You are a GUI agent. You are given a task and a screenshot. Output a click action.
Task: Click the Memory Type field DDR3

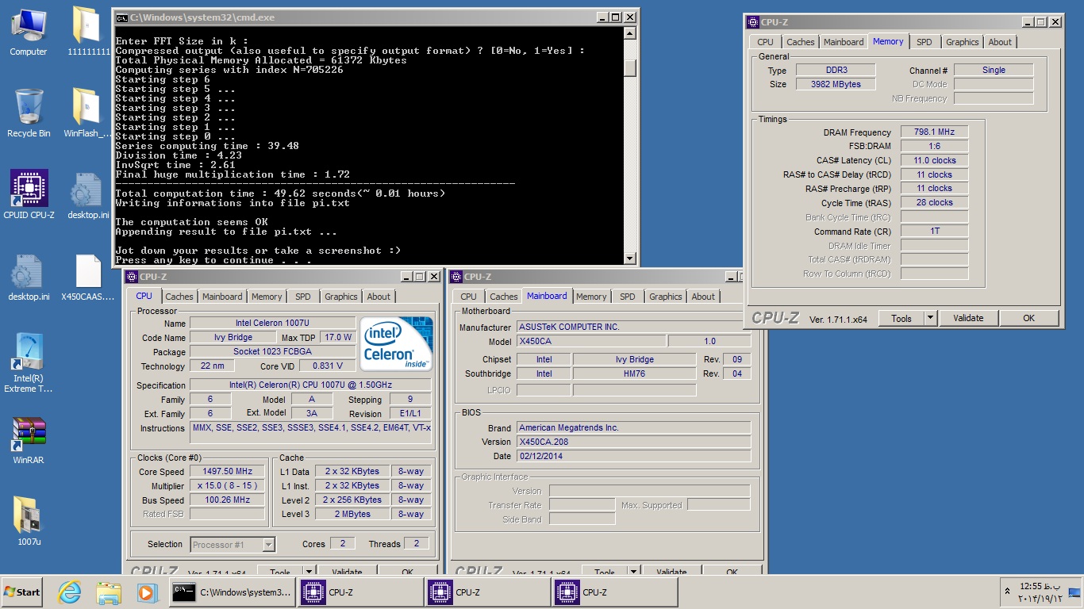coord(836,70)
